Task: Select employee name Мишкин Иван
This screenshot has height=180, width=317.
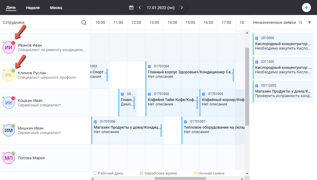Action: (x=31, y=128)
